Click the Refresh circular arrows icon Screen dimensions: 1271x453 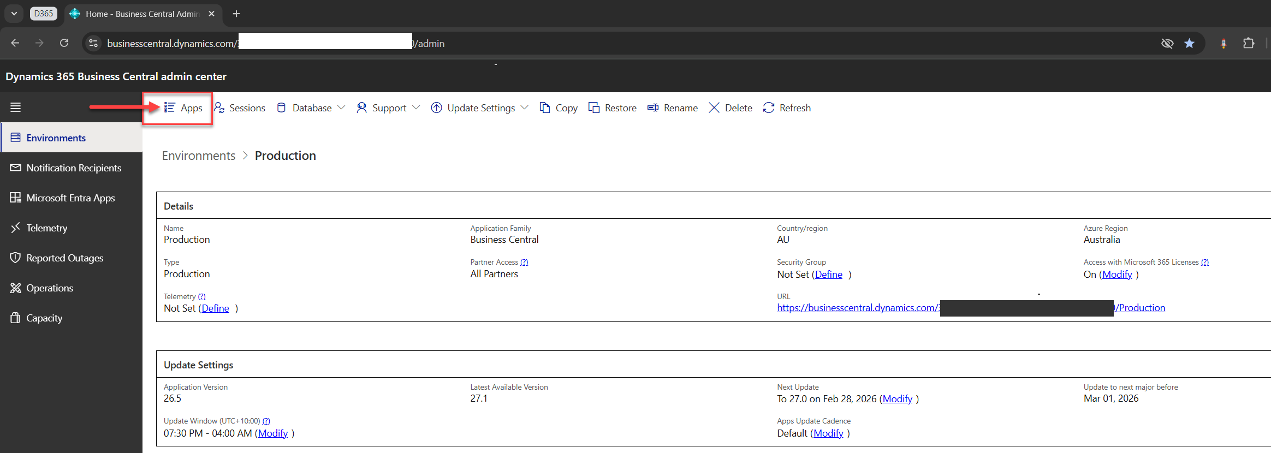click(769, 108)
